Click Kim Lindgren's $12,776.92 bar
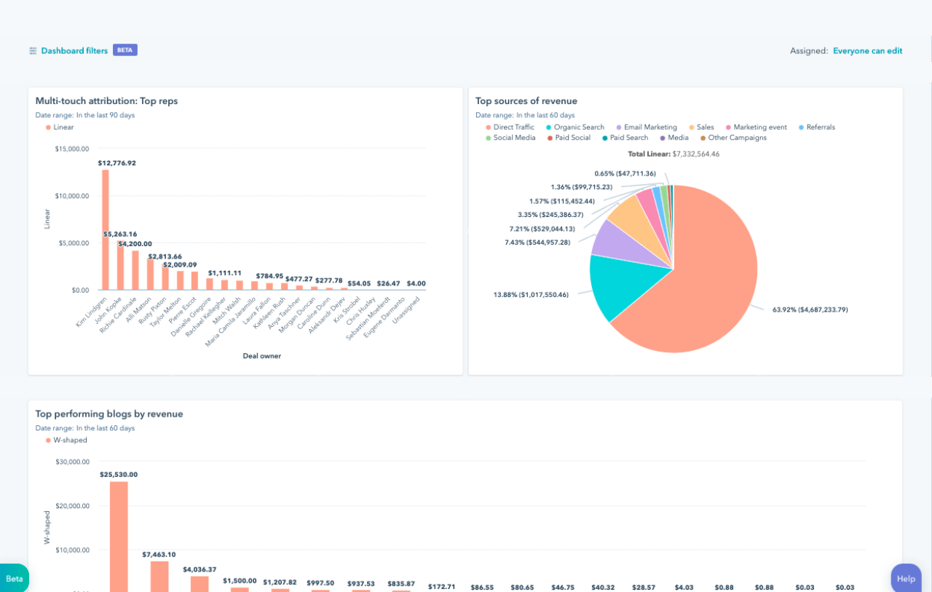Screen dimensions: 932x592 pyautogui.click(x=104, y=226)
